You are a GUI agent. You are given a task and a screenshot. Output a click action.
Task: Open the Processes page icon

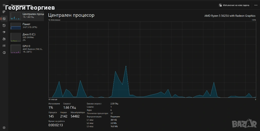pyautogui.click(x=4, y=12)
